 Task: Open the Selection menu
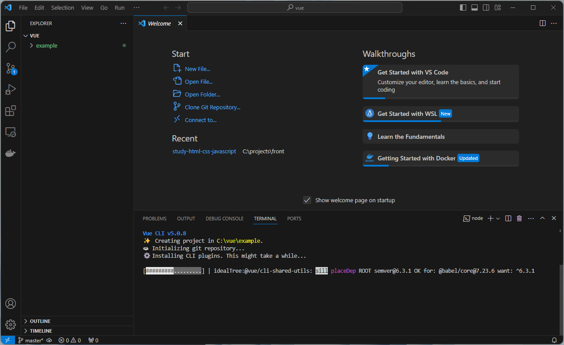coord(63,7)
